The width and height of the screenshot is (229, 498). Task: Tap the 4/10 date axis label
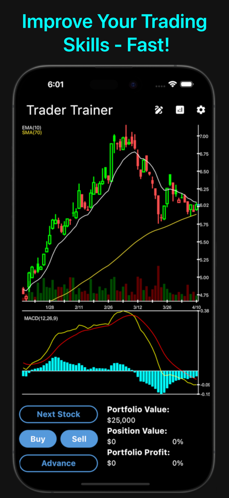coord(196,307)
